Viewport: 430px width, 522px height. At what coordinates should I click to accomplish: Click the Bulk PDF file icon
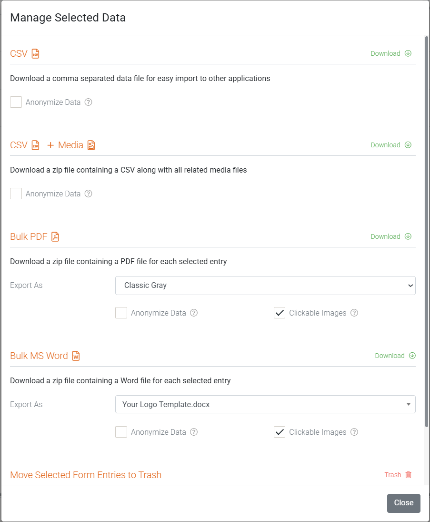coord(55,237)
